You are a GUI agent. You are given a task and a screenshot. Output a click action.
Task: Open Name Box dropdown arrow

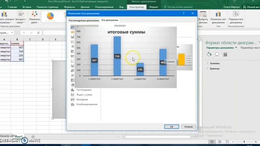click(12, 32)
